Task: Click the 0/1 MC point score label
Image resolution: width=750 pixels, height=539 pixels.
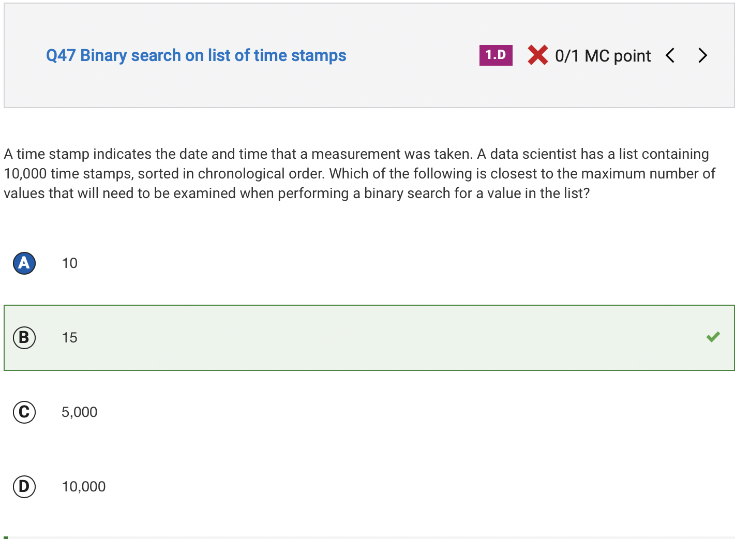Action: click(x=603, y=56)
